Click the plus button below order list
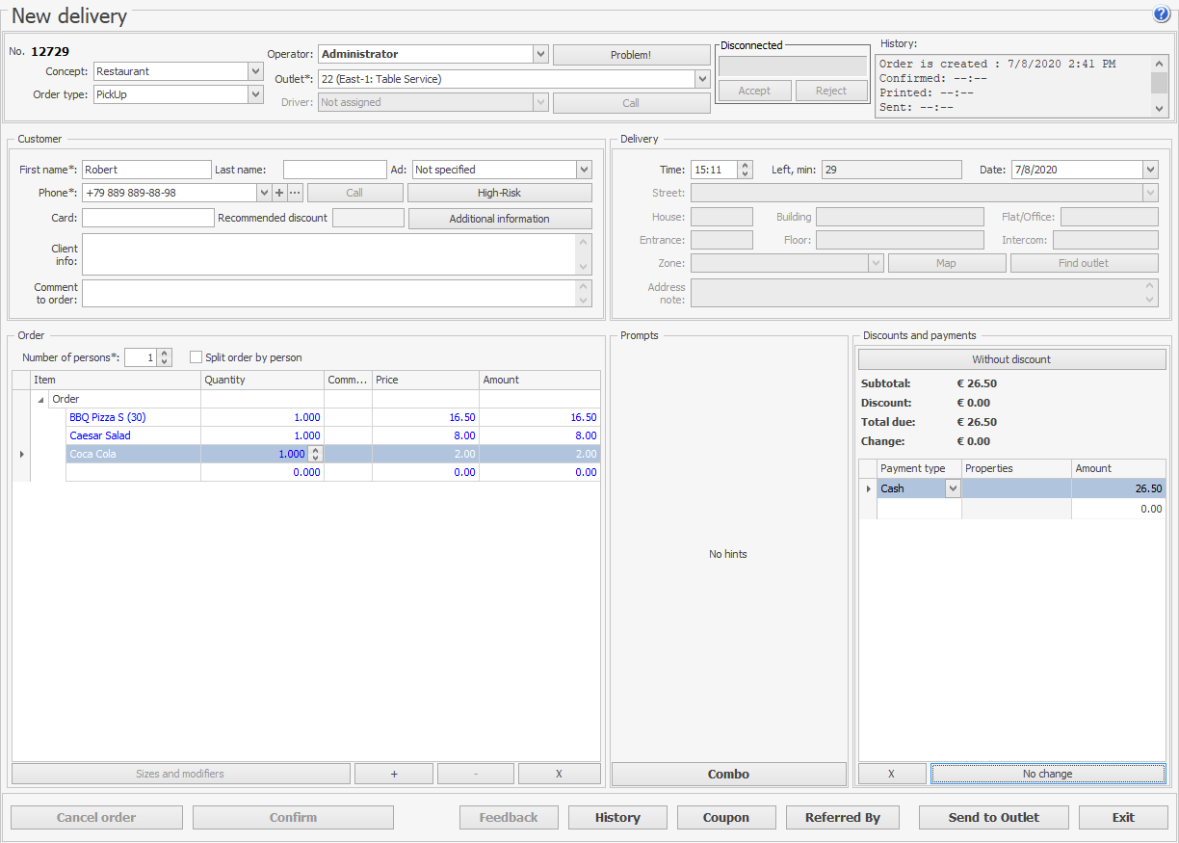1179x843 pixels. pyautogui.click(x=394, y=774)
